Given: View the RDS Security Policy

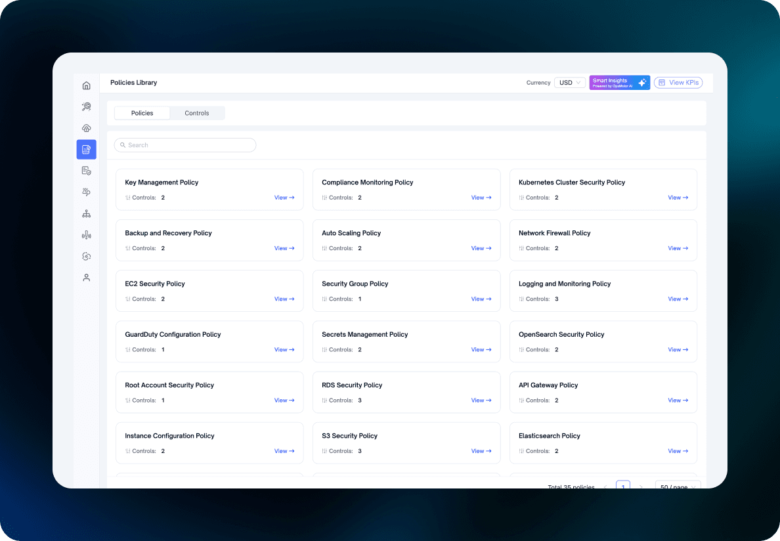Looking at the screenshot, I should (x=481, y=400).
